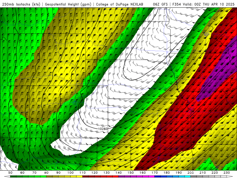
Task: Click the 190 value on the legend
Action: (179, 173)
